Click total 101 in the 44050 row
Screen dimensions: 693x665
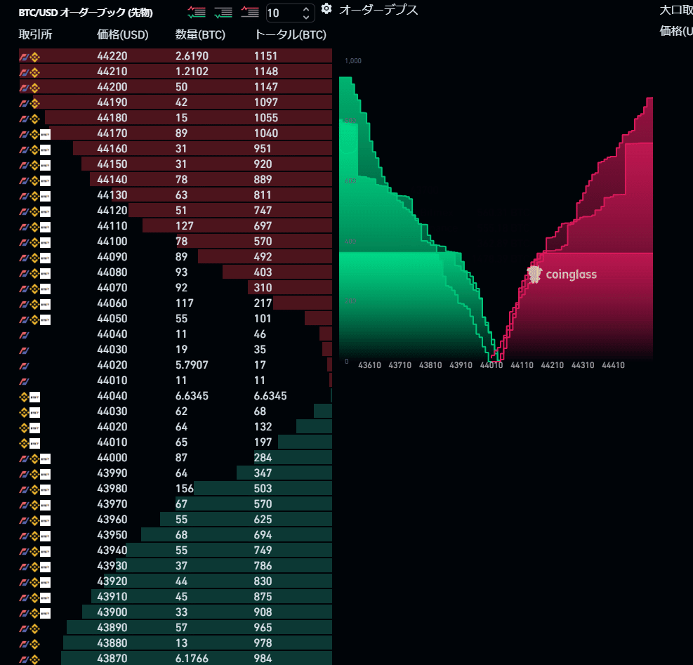pos(263,319)
